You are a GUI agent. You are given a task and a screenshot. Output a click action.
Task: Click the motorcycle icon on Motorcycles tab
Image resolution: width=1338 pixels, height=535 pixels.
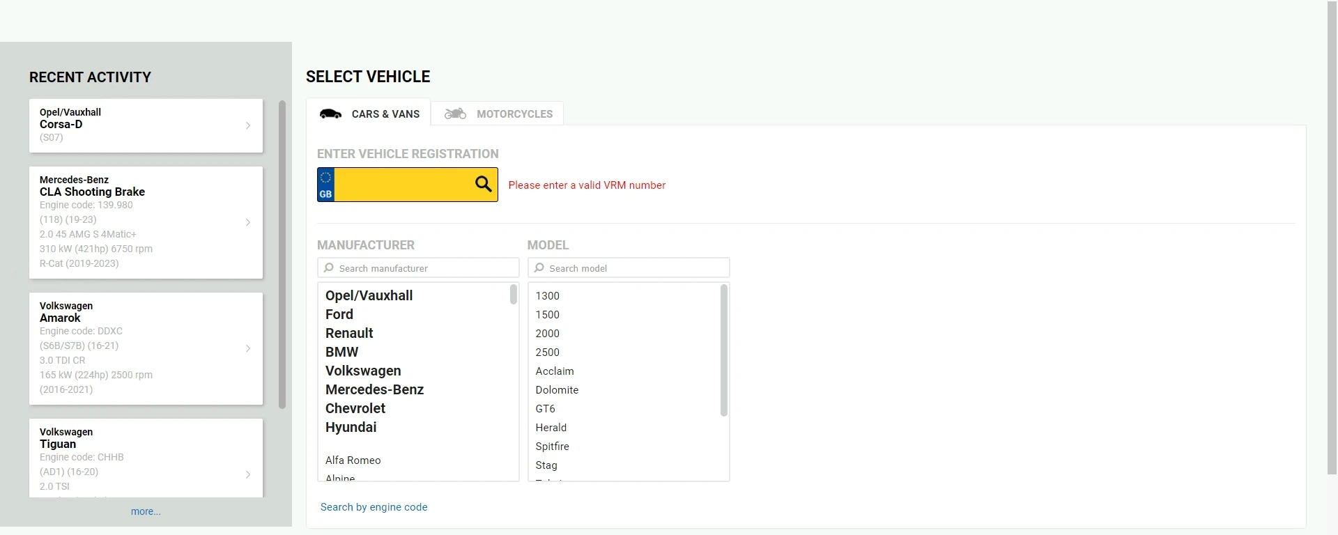[x=455, y=114]
